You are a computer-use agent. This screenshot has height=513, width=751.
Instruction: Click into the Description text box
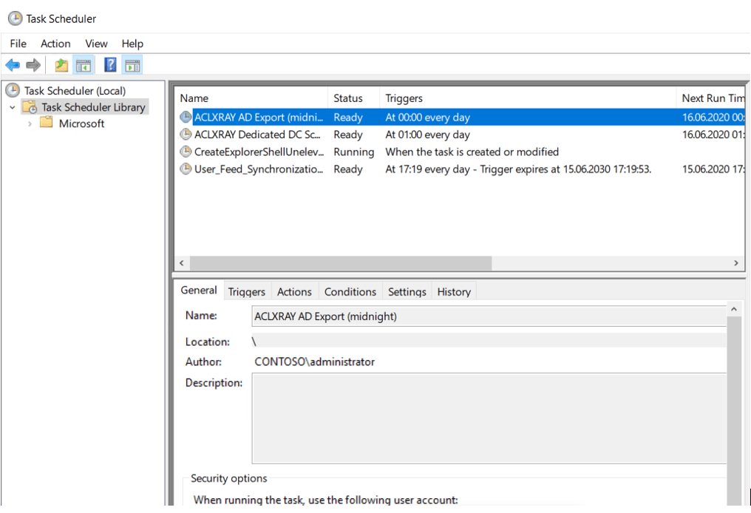(x=488, y=416)
